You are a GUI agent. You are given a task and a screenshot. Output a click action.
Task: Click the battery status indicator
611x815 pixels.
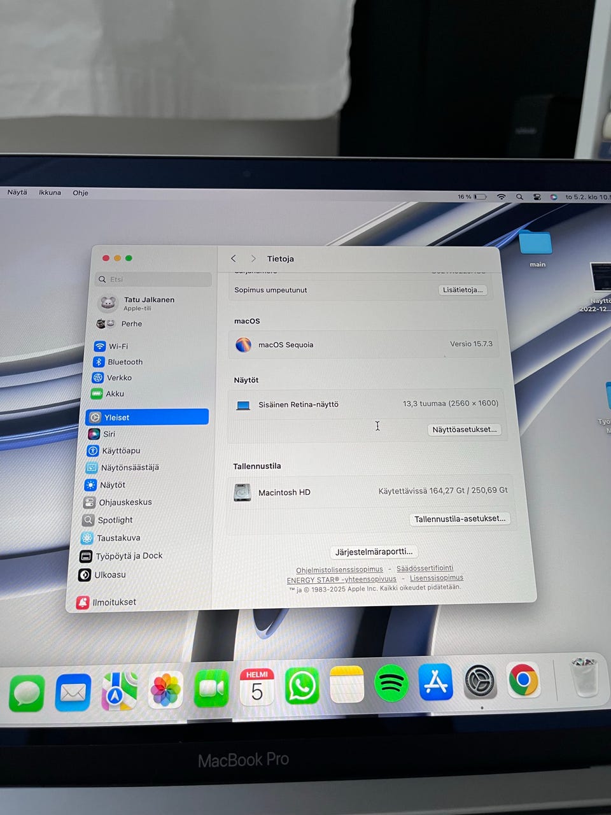point(472,197)
